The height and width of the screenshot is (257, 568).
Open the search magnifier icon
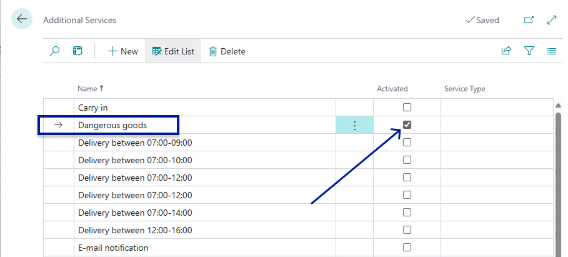click(54, 51)
